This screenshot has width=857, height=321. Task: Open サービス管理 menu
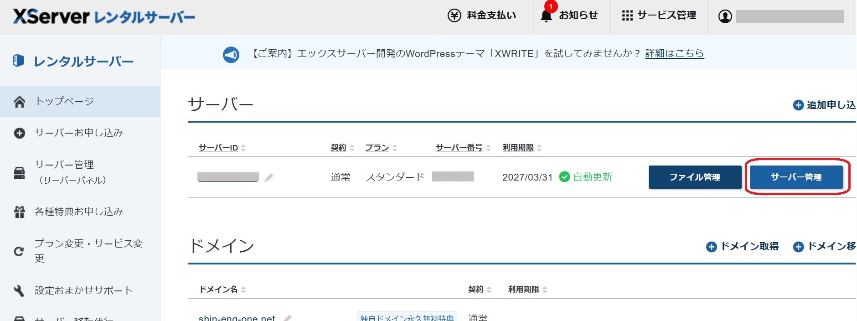tap(659, 16)
